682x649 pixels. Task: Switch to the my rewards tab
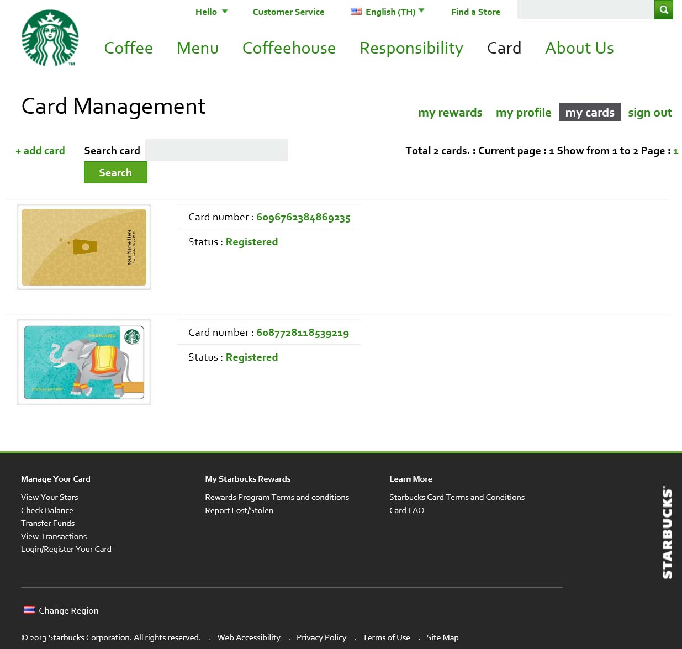[x=450, y=113]
